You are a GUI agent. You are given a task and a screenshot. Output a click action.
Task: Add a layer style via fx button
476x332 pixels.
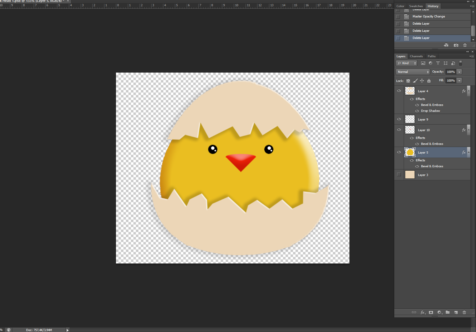(423, 312)
